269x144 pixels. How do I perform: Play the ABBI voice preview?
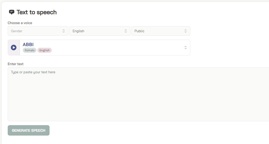13,48
